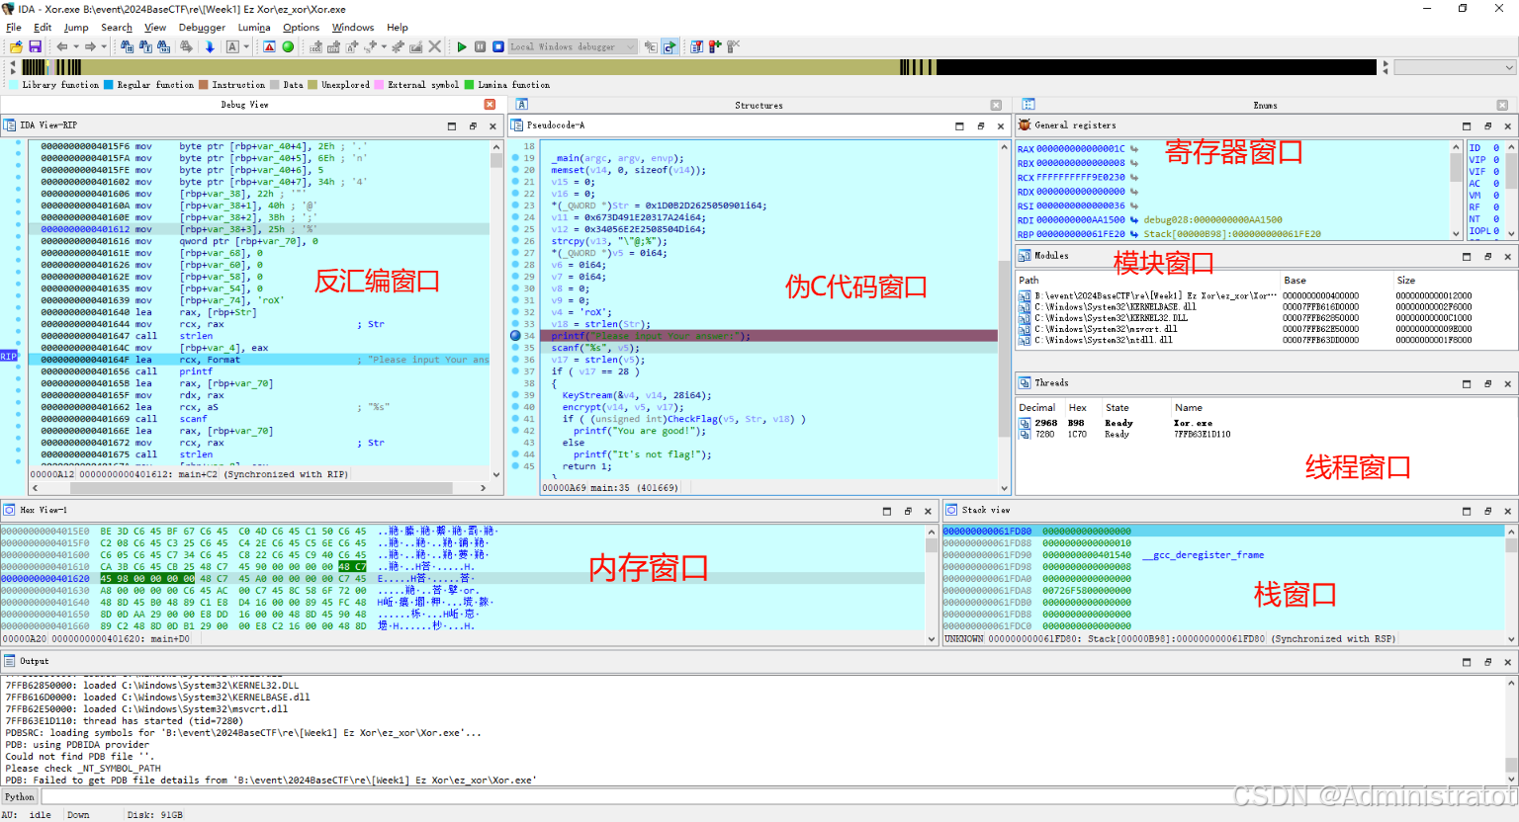Image resolution: width=1519 pixels, height=822 pixels.
Task: Select the breakpoint dot on printf line 34
Action: (514, 335)
